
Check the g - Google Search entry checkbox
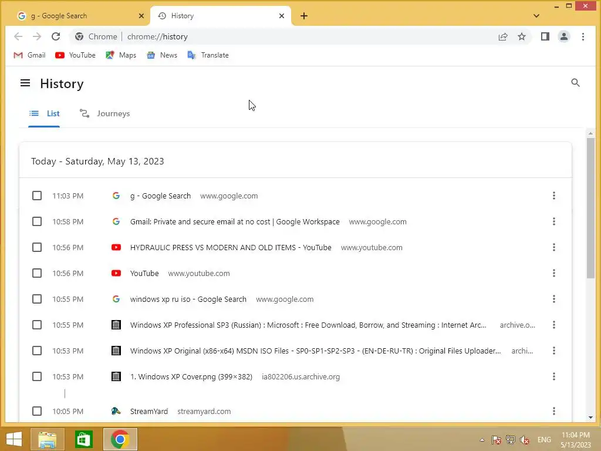pyautogui.click(x=37, y=196)
